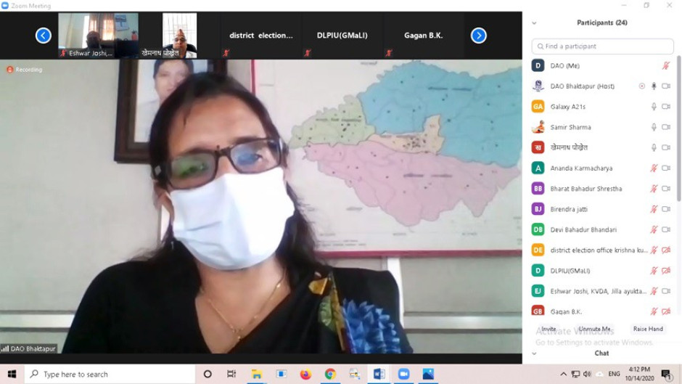The width and height of the screenshot is (682, 384).
Task: Click the Unmute Me button
Action: point(595,329)
